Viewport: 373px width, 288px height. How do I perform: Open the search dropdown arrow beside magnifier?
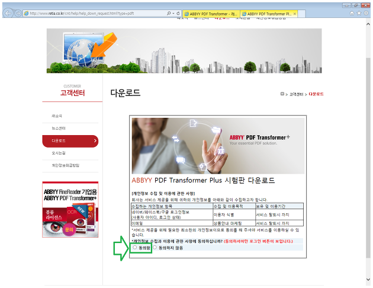pyautogui.click(x=173, y=13)
